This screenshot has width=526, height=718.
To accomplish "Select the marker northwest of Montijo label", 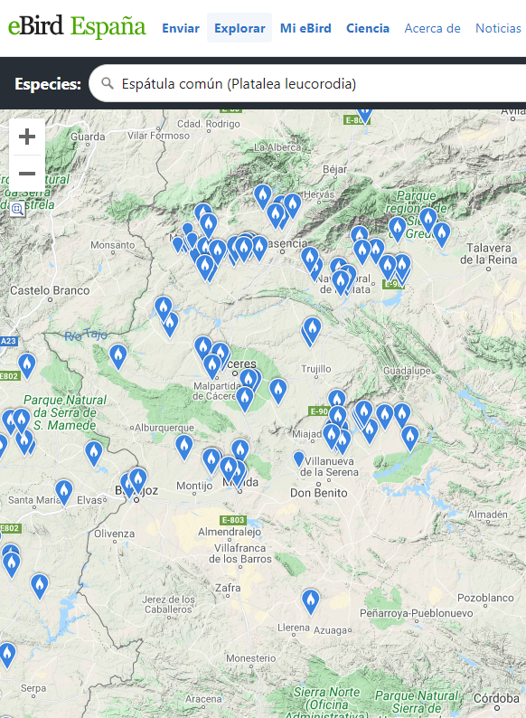I will 184,447.
